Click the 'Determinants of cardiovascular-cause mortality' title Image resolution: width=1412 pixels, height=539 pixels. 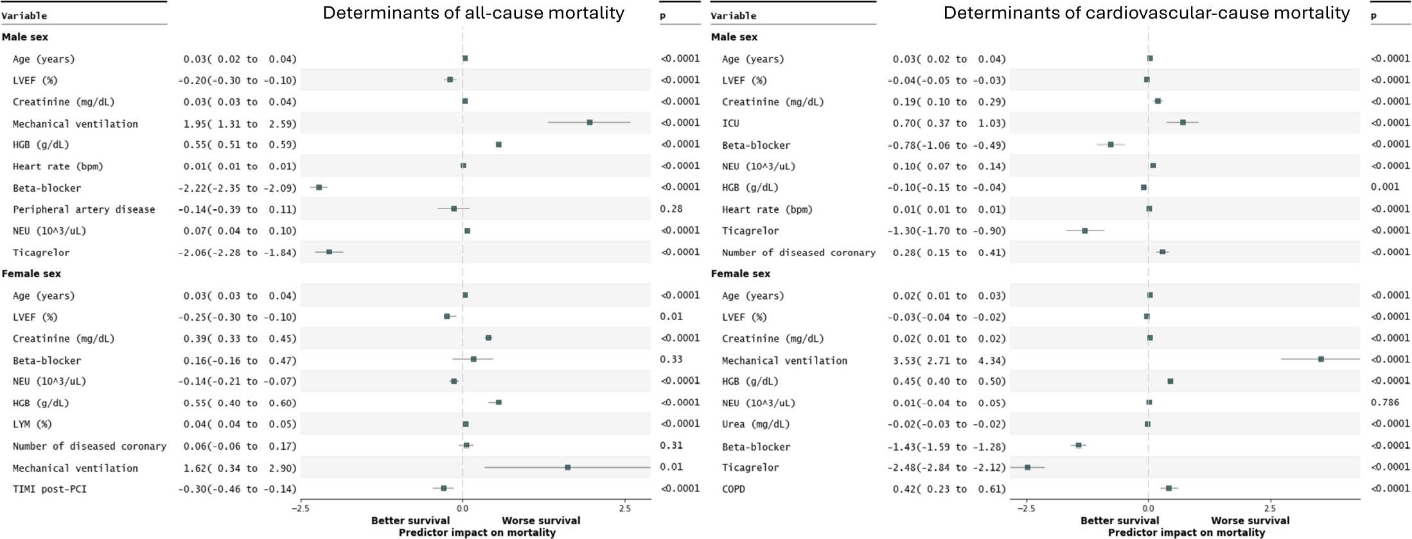pyautogui.click(x=1146, y=13)
